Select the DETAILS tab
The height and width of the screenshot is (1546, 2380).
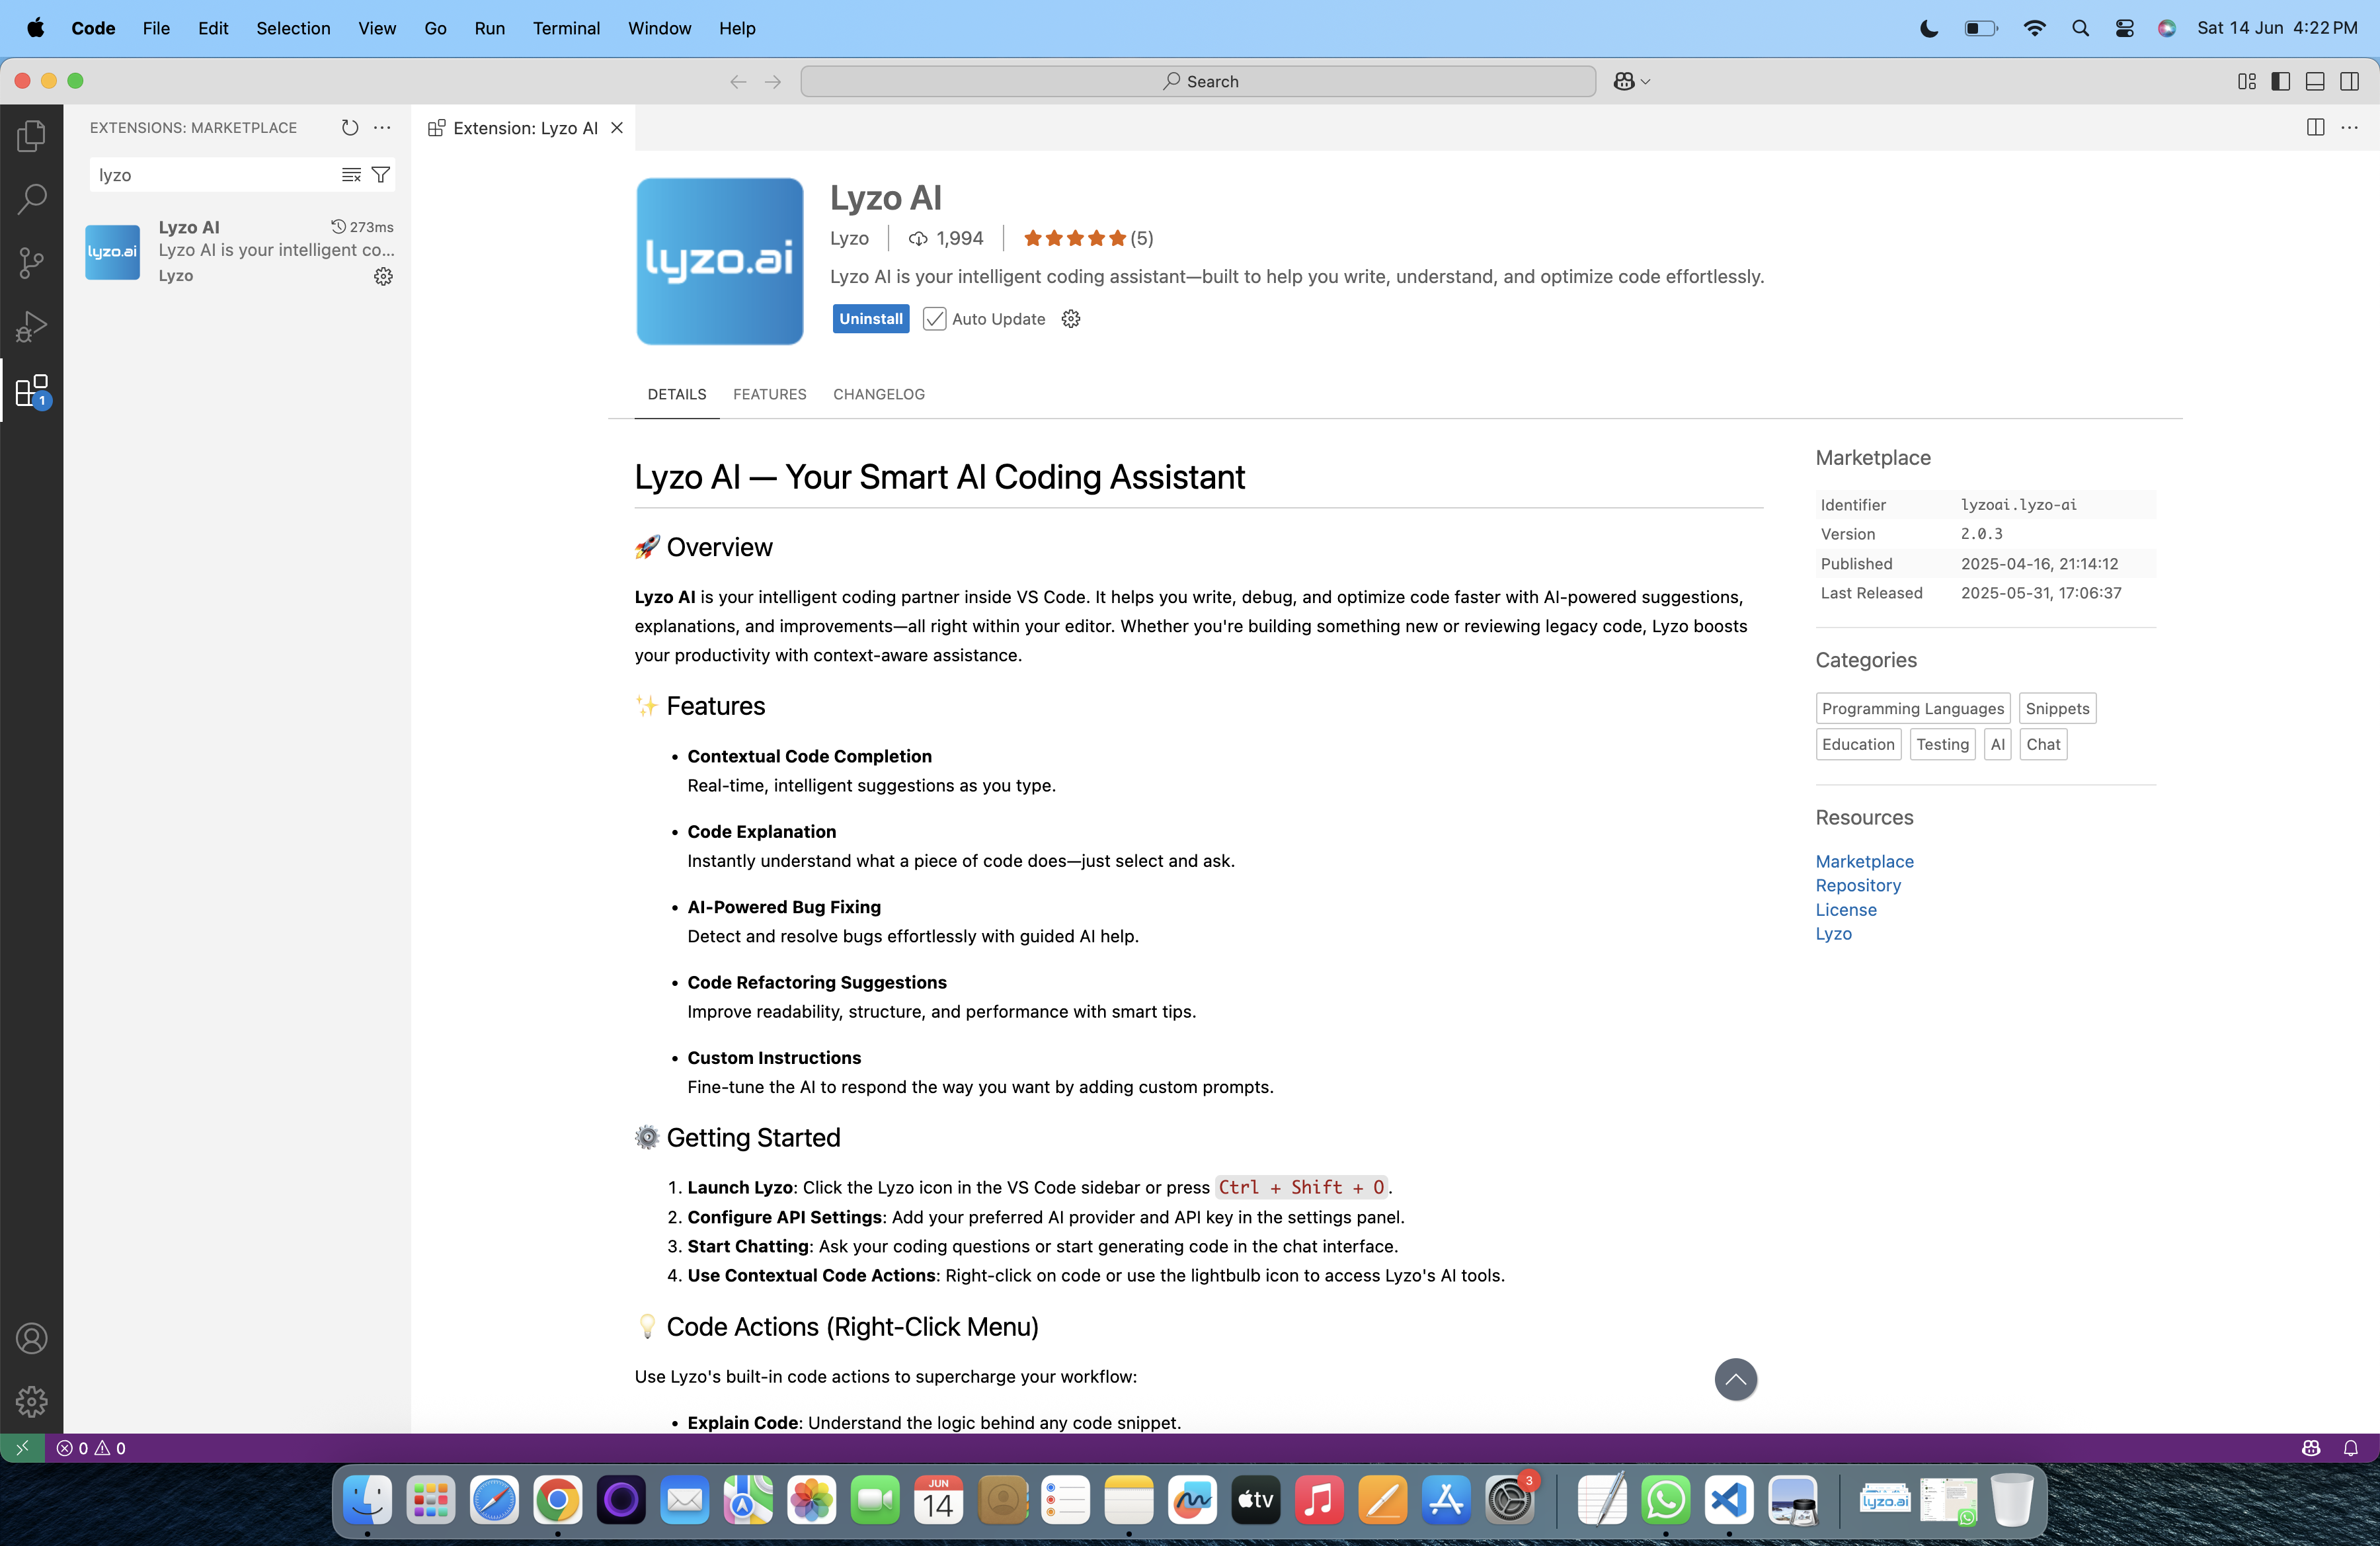[676, 394]
